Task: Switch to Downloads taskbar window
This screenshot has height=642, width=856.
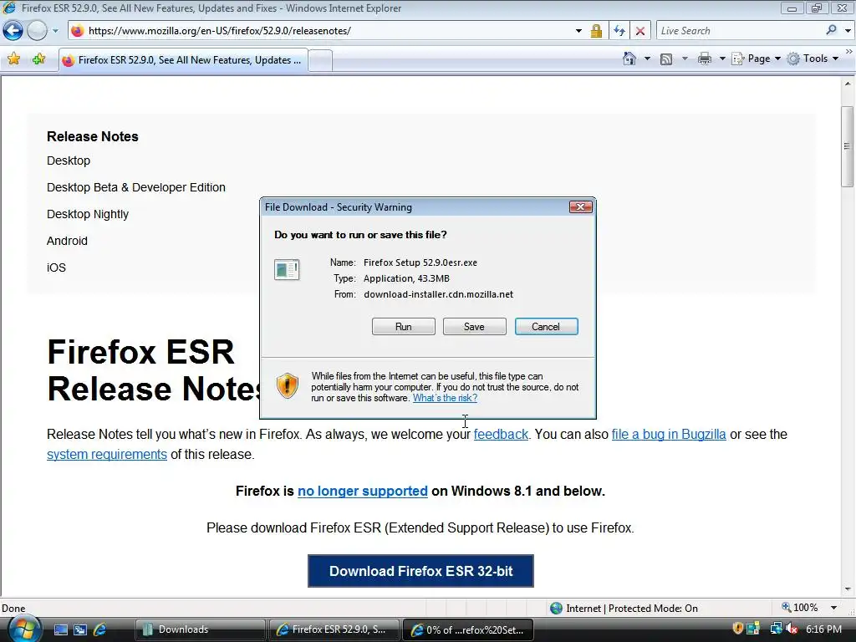Action: 200,629
